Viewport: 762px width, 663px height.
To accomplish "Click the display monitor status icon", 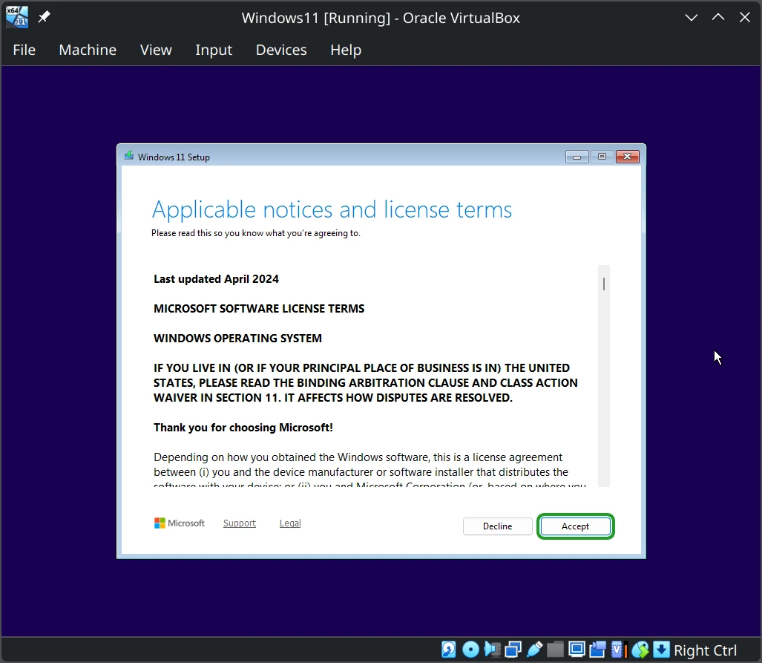I will point(577,649).
